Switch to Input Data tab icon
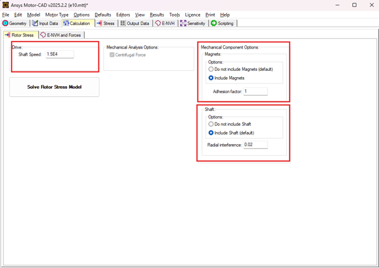The image size is (379, 268). [x=35, y=23]
